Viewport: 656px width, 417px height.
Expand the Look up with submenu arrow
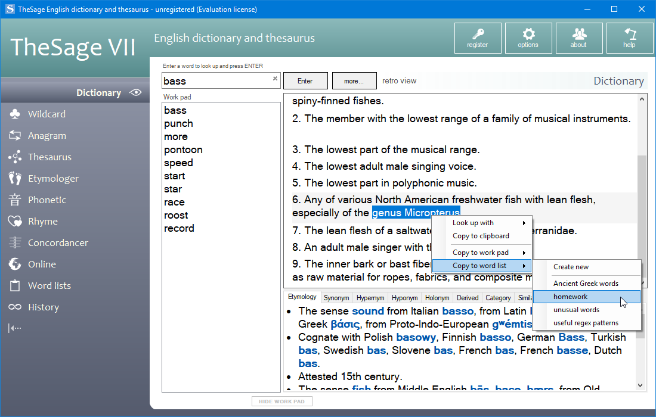click(x=524, y=223)
